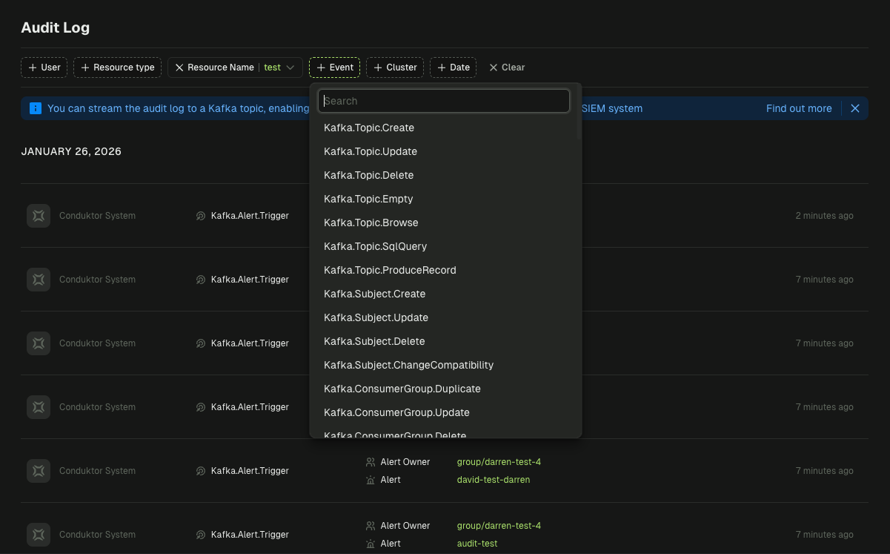Follow the Find out more link
This screenshot has height=554, width=890.
798,108
